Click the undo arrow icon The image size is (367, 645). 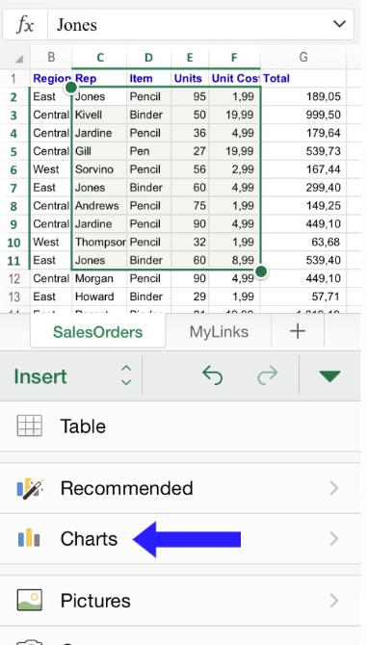(x=213, y=375)
